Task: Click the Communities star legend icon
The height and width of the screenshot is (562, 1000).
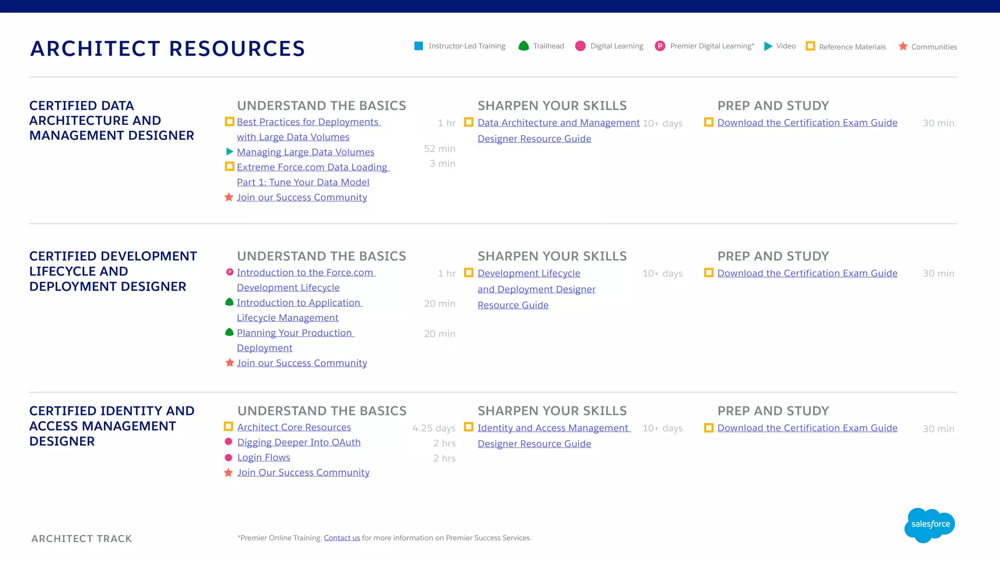Action: [903, 46]
